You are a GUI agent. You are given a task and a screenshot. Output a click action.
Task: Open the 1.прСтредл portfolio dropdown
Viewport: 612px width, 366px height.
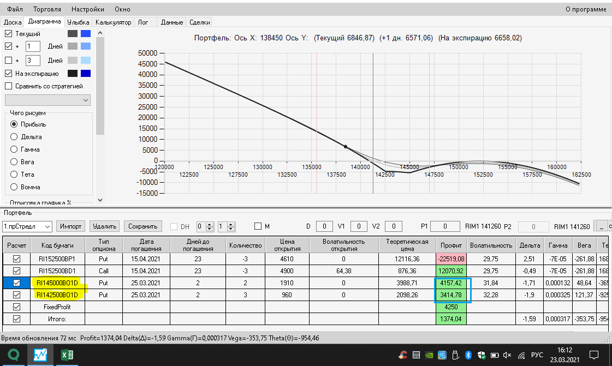click(27, 226)
